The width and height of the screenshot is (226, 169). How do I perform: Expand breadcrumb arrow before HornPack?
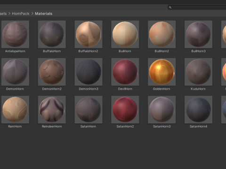tap(9, 14)
